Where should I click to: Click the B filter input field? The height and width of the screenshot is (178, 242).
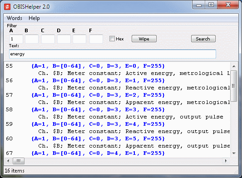(32, 39)
